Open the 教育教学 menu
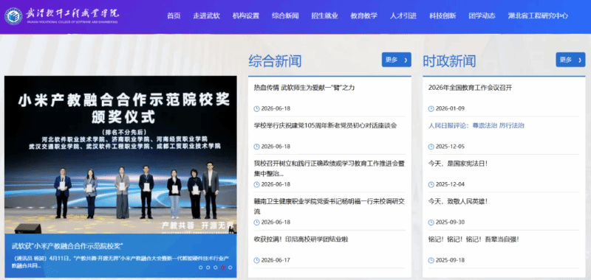This screenshot has height=280, width=591. click(363, 15)
